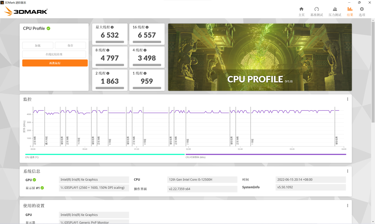Click info icon next to 1 线程
This screenshot has height=224, width=375.
tap(145, 73)
